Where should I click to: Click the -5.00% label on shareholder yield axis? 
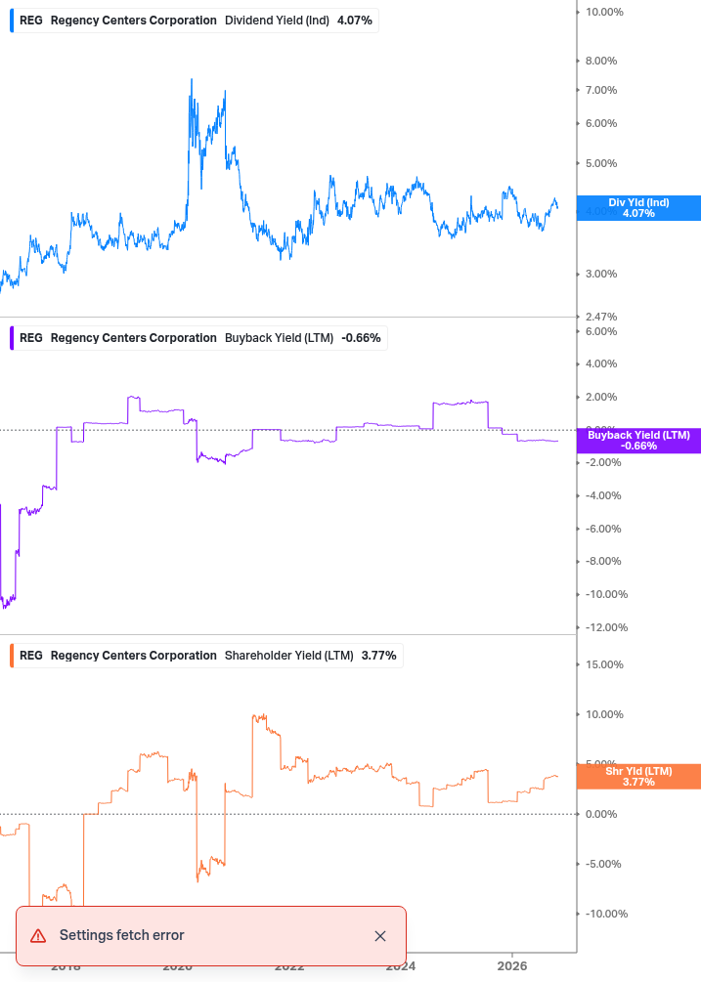click(603, 864)
